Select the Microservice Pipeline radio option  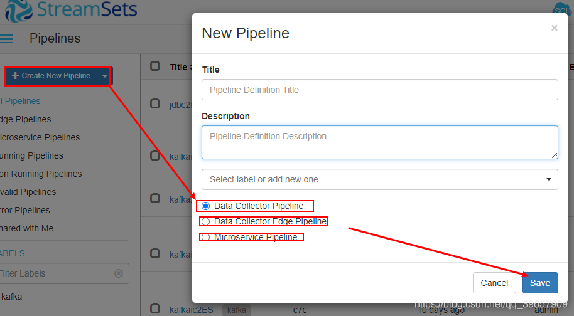[206, 238]
